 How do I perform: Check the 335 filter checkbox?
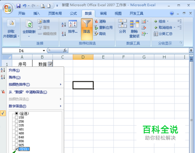[x=16, y=125]
